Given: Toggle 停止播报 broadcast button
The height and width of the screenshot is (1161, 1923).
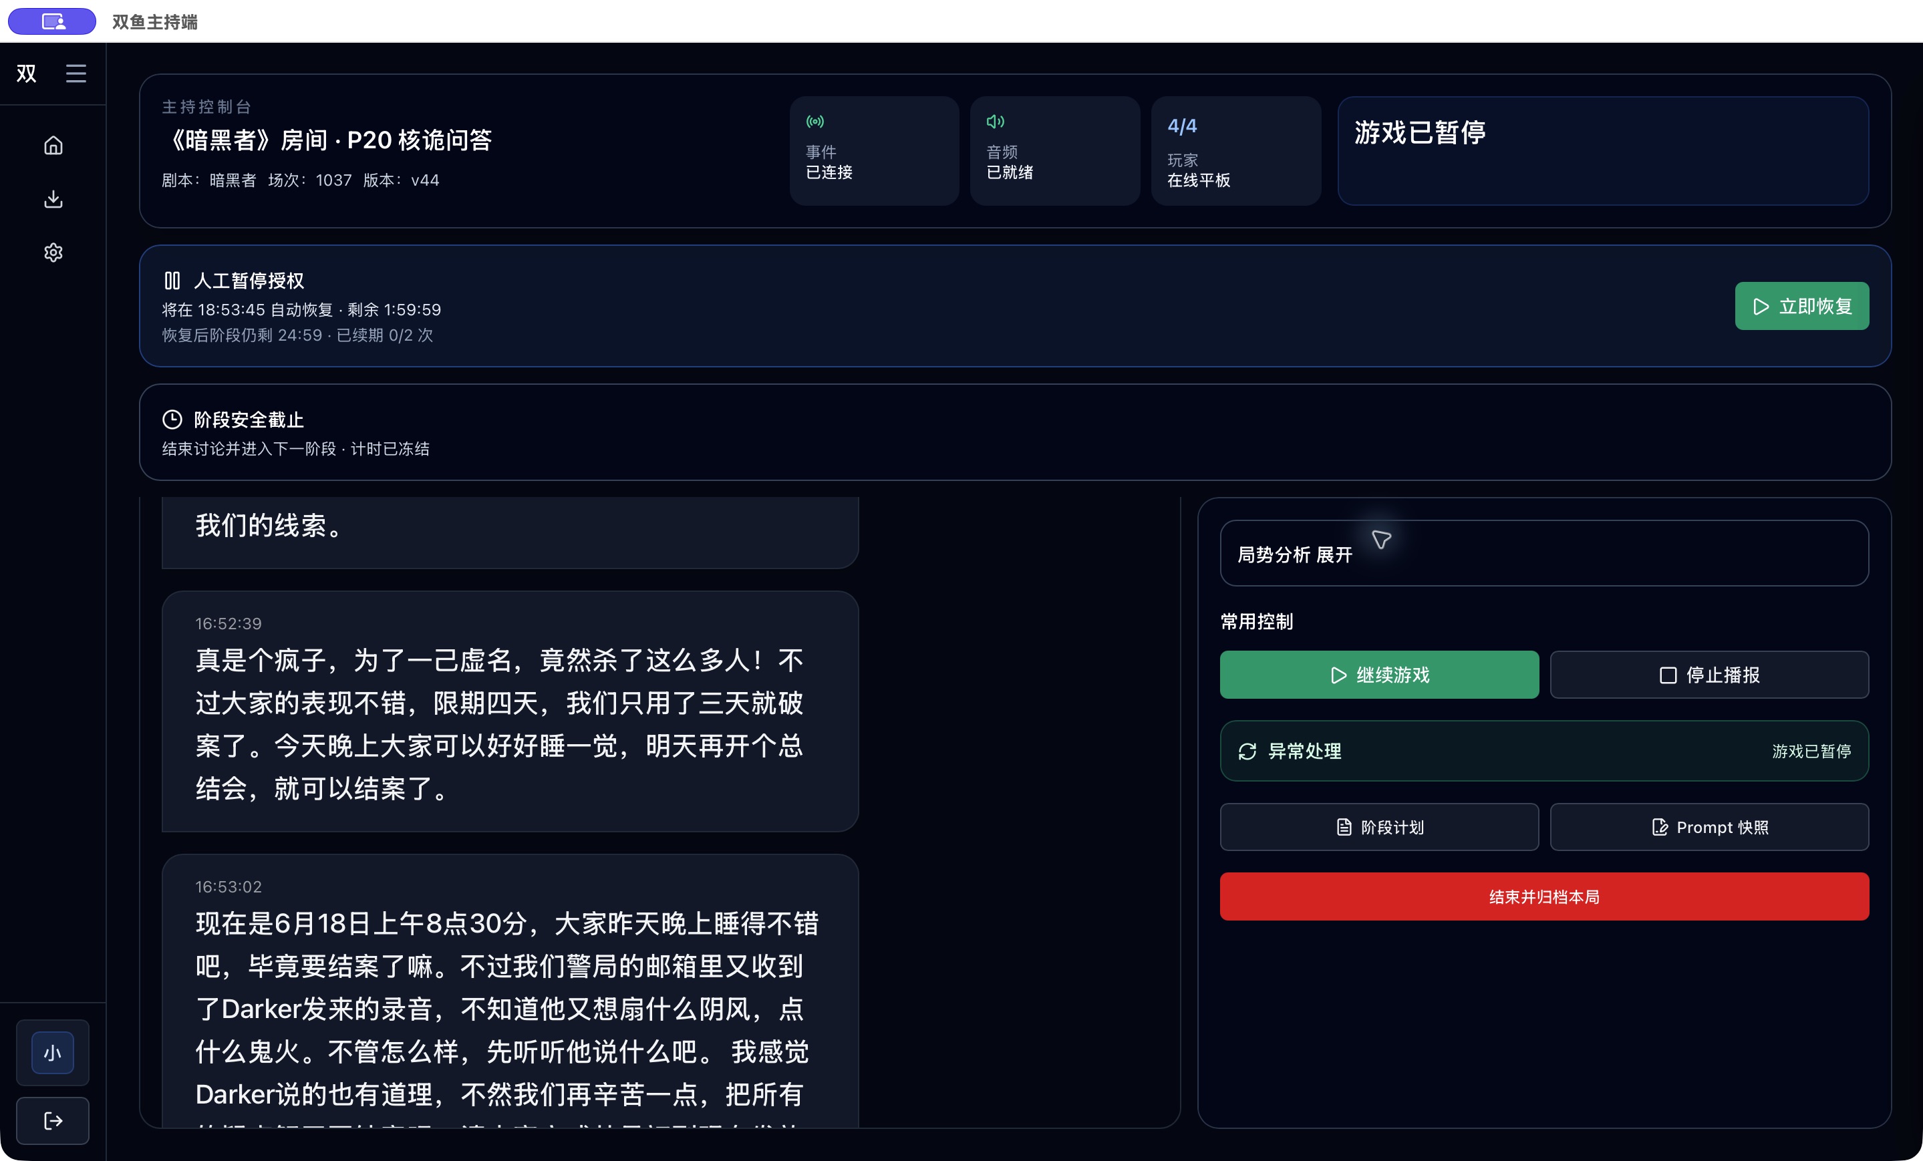Looking at the screenshot, I should tap(1709, 675).
